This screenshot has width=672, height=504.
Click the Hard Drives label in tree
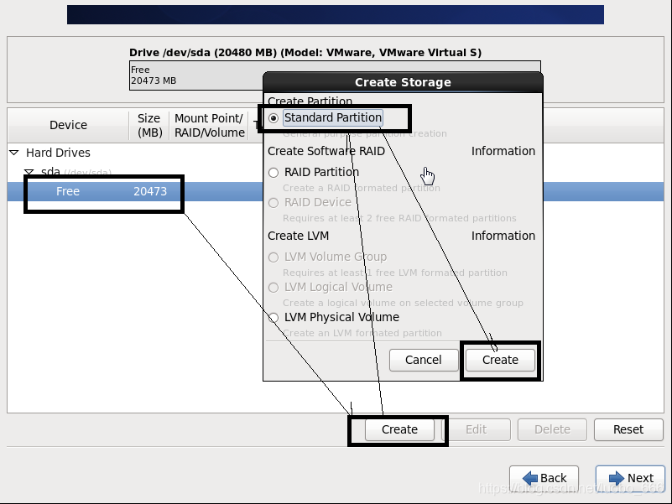pos(58,153)
